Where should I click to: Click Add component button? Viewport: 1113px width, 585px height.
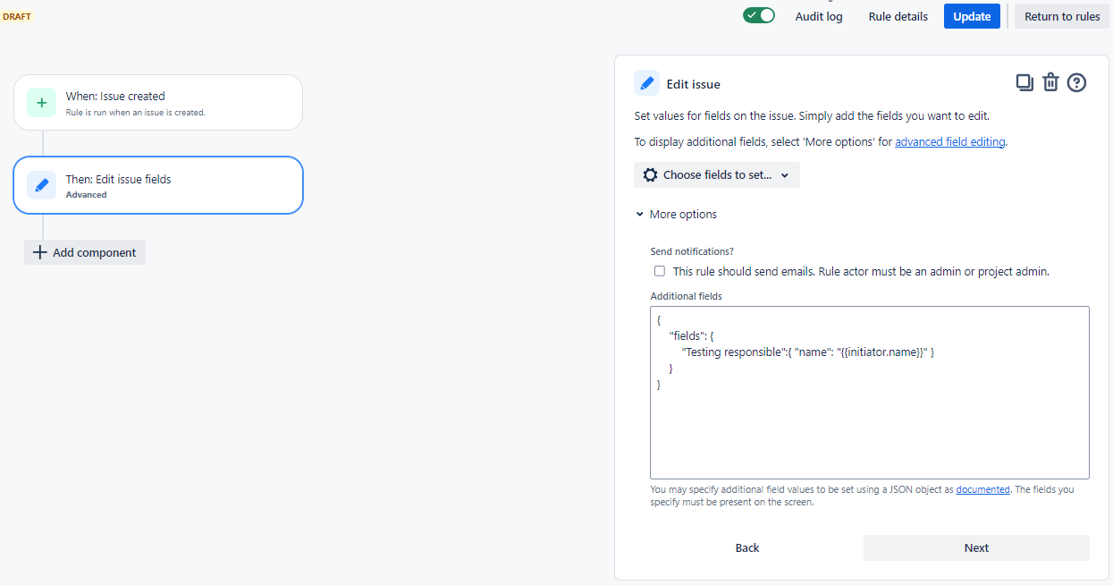[85, 252]
